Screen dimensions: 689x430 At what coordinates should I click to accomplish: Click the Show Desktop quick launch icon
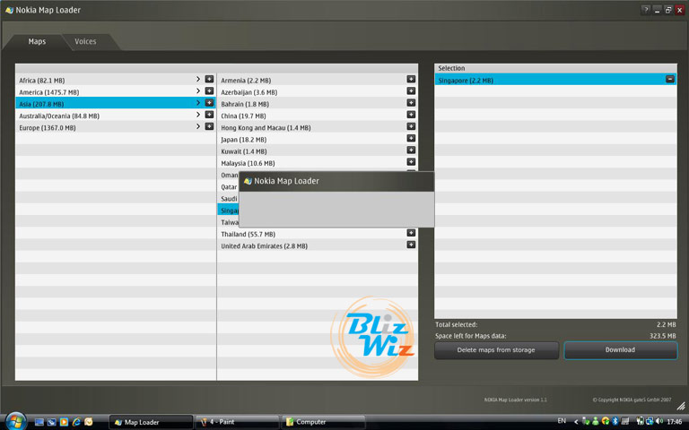pos(39,422)
